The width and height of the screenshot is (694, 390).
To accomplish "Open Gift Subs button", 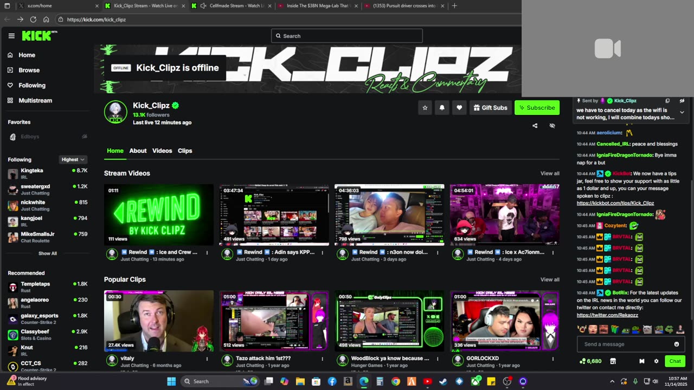I will pos(490,108).
